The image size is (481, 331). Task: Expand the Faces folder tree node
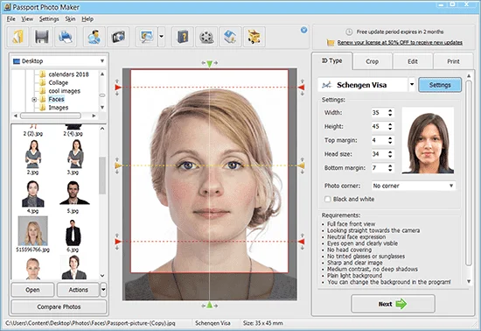click(34, 100)
